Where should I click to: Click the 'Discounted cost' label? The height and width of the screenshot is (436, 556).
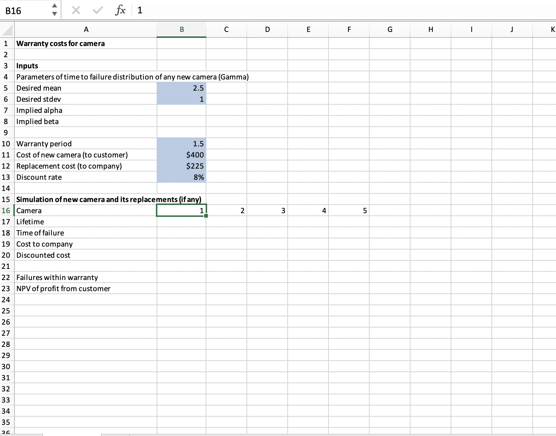pyautogui.click(x=43, y=255)
